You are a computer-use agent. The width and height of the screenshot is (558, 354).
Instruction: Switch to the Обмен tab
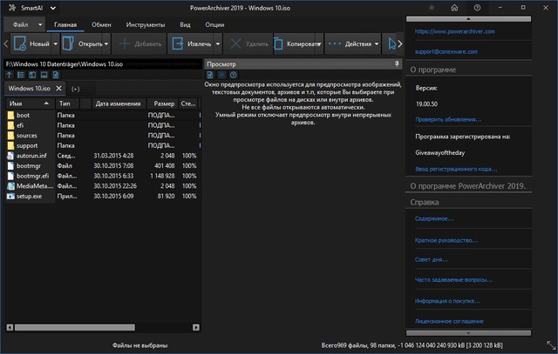coord(101,24)
